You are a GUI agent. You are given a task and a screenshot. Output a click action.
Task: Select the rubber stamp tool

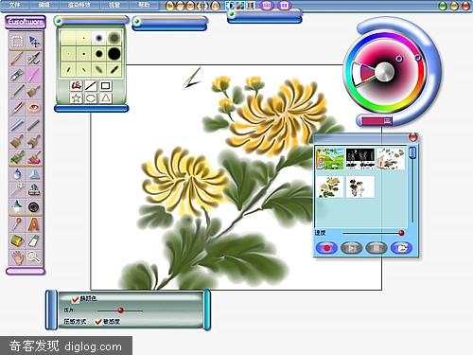[x=34, y=190]
